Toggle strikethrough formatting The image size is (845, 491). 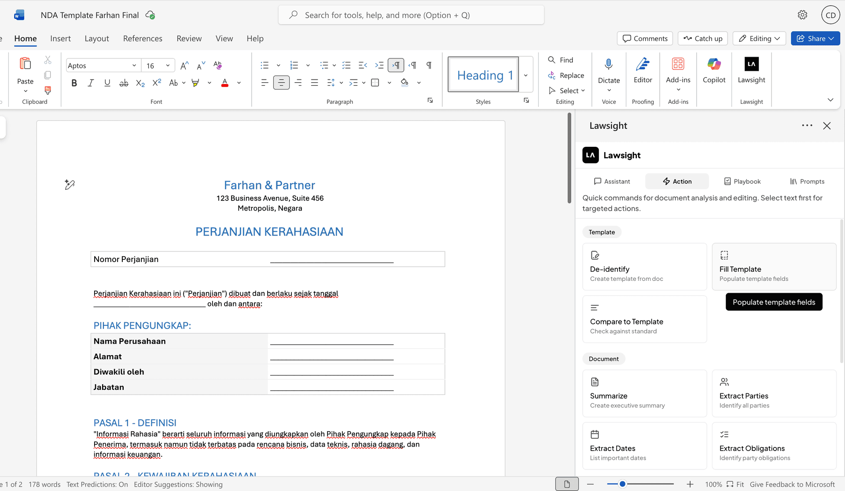[124, 83]
